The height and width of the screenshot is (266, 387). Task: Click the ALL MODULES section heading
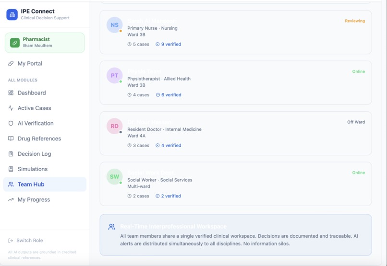click(x=23, y=81)
